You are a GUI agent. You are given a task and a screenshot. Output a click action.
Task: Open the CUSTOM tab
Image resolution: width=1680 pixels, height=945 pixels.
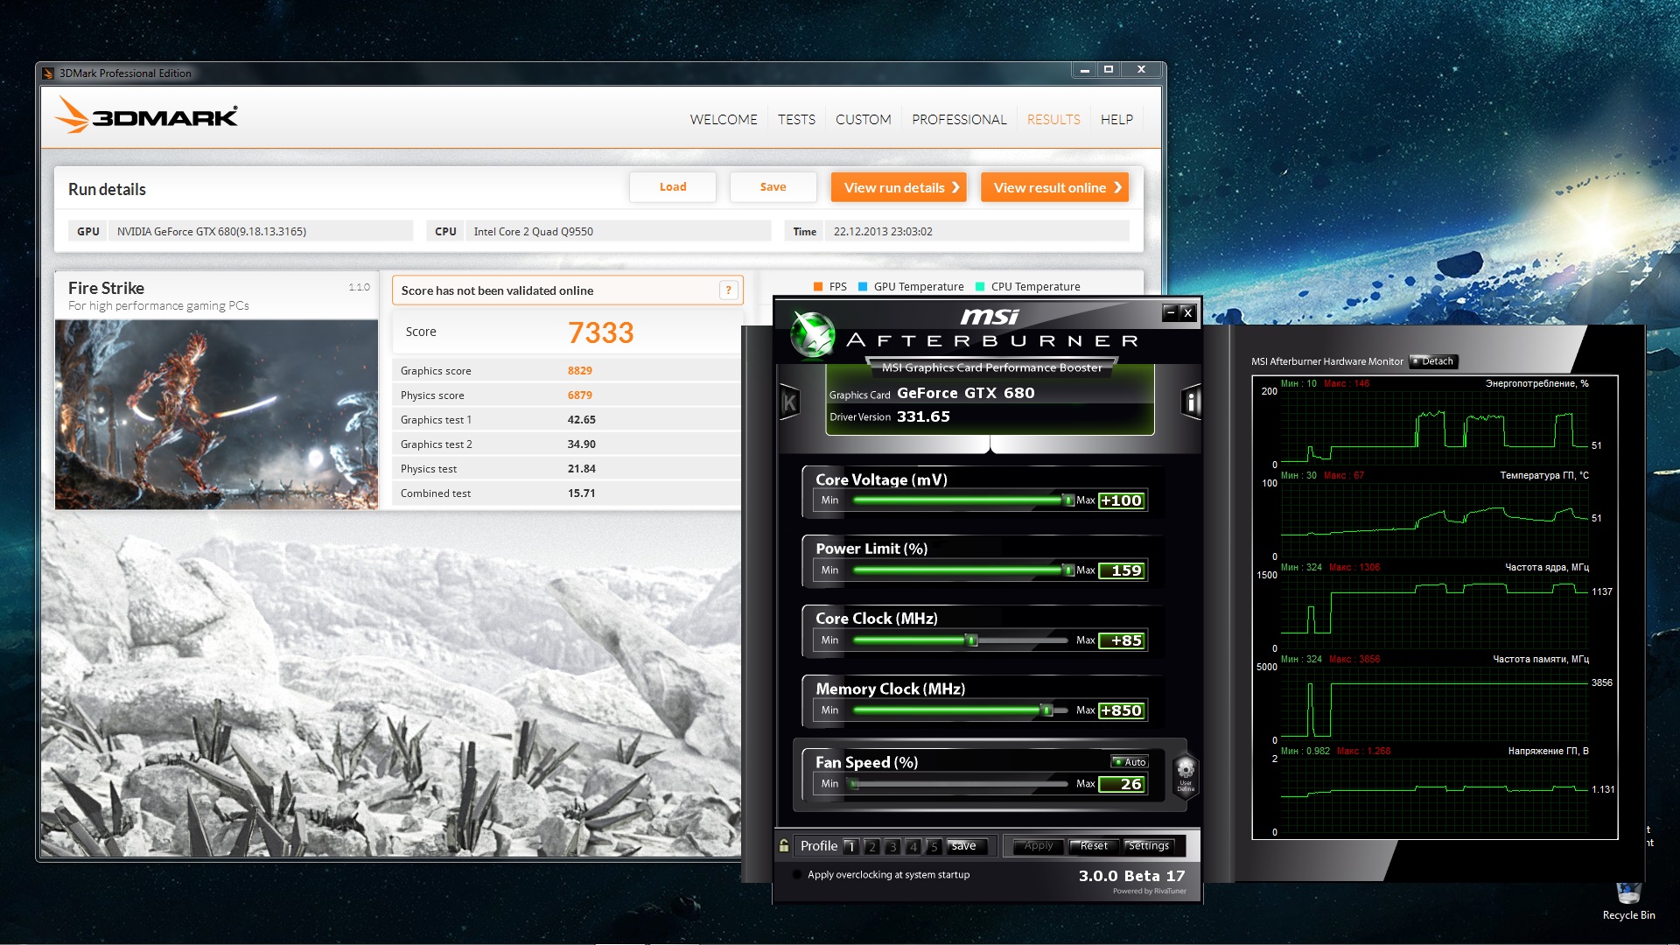pos(863,119)
